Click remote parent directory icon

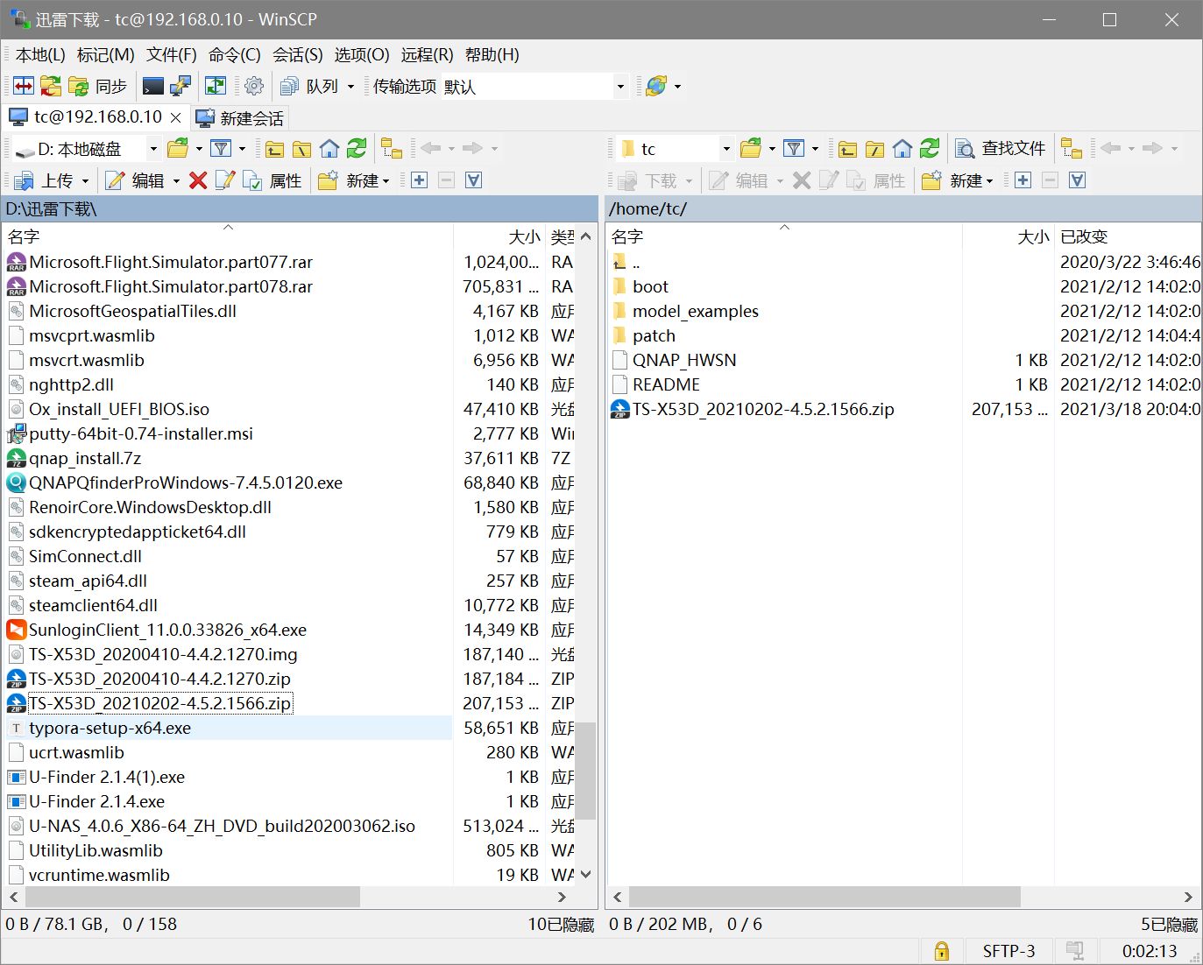pyautogui.click(x=847, y=148)
